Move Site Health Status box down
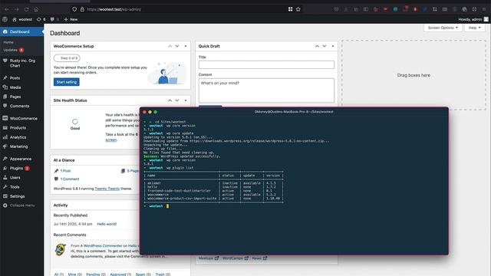This screenshot has height=276, width=491. point(177,100)
